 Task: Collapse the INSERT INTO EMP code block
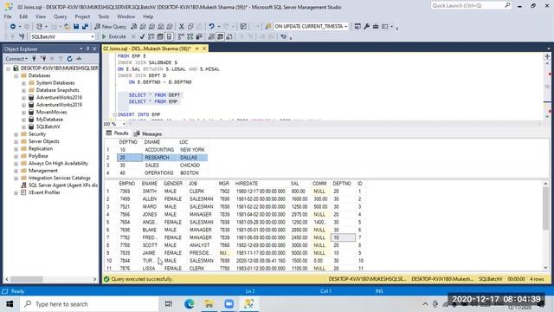(114, 114)
